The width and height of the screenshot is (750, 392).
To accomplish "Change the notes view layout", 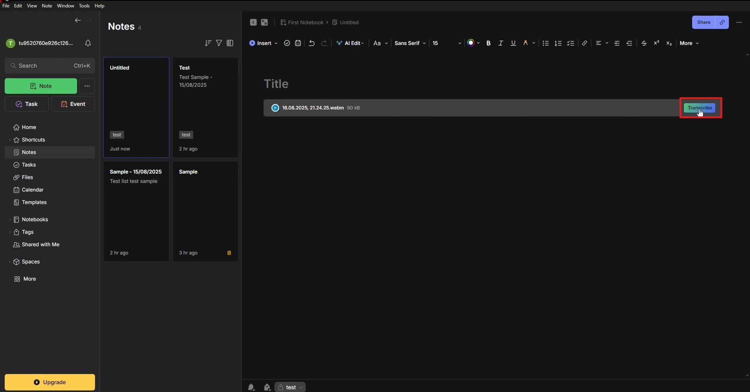I will 230,43.
